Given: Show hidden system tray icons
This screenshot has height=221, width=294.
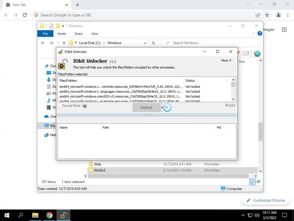Looking at the screenshot, I should 243,215.
